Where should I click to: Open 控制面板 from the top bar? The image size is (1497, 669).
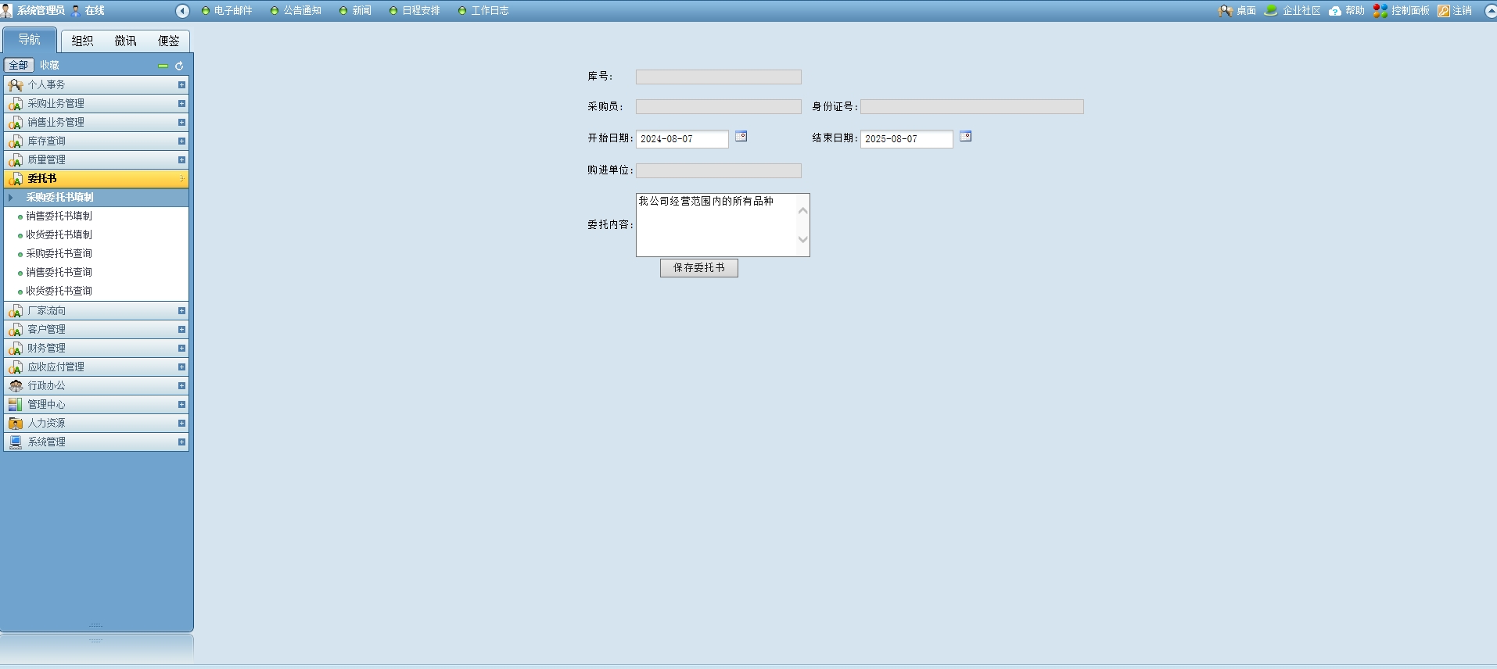[1402, 11]
